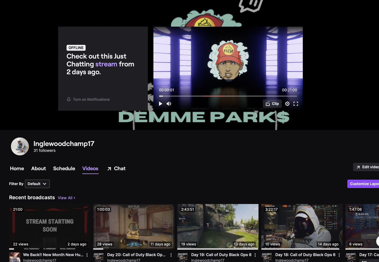Open options menu for Day 19 video
The width and height of the screenshot is (379, 262).
pyautogui.click(x=255, y=255)
